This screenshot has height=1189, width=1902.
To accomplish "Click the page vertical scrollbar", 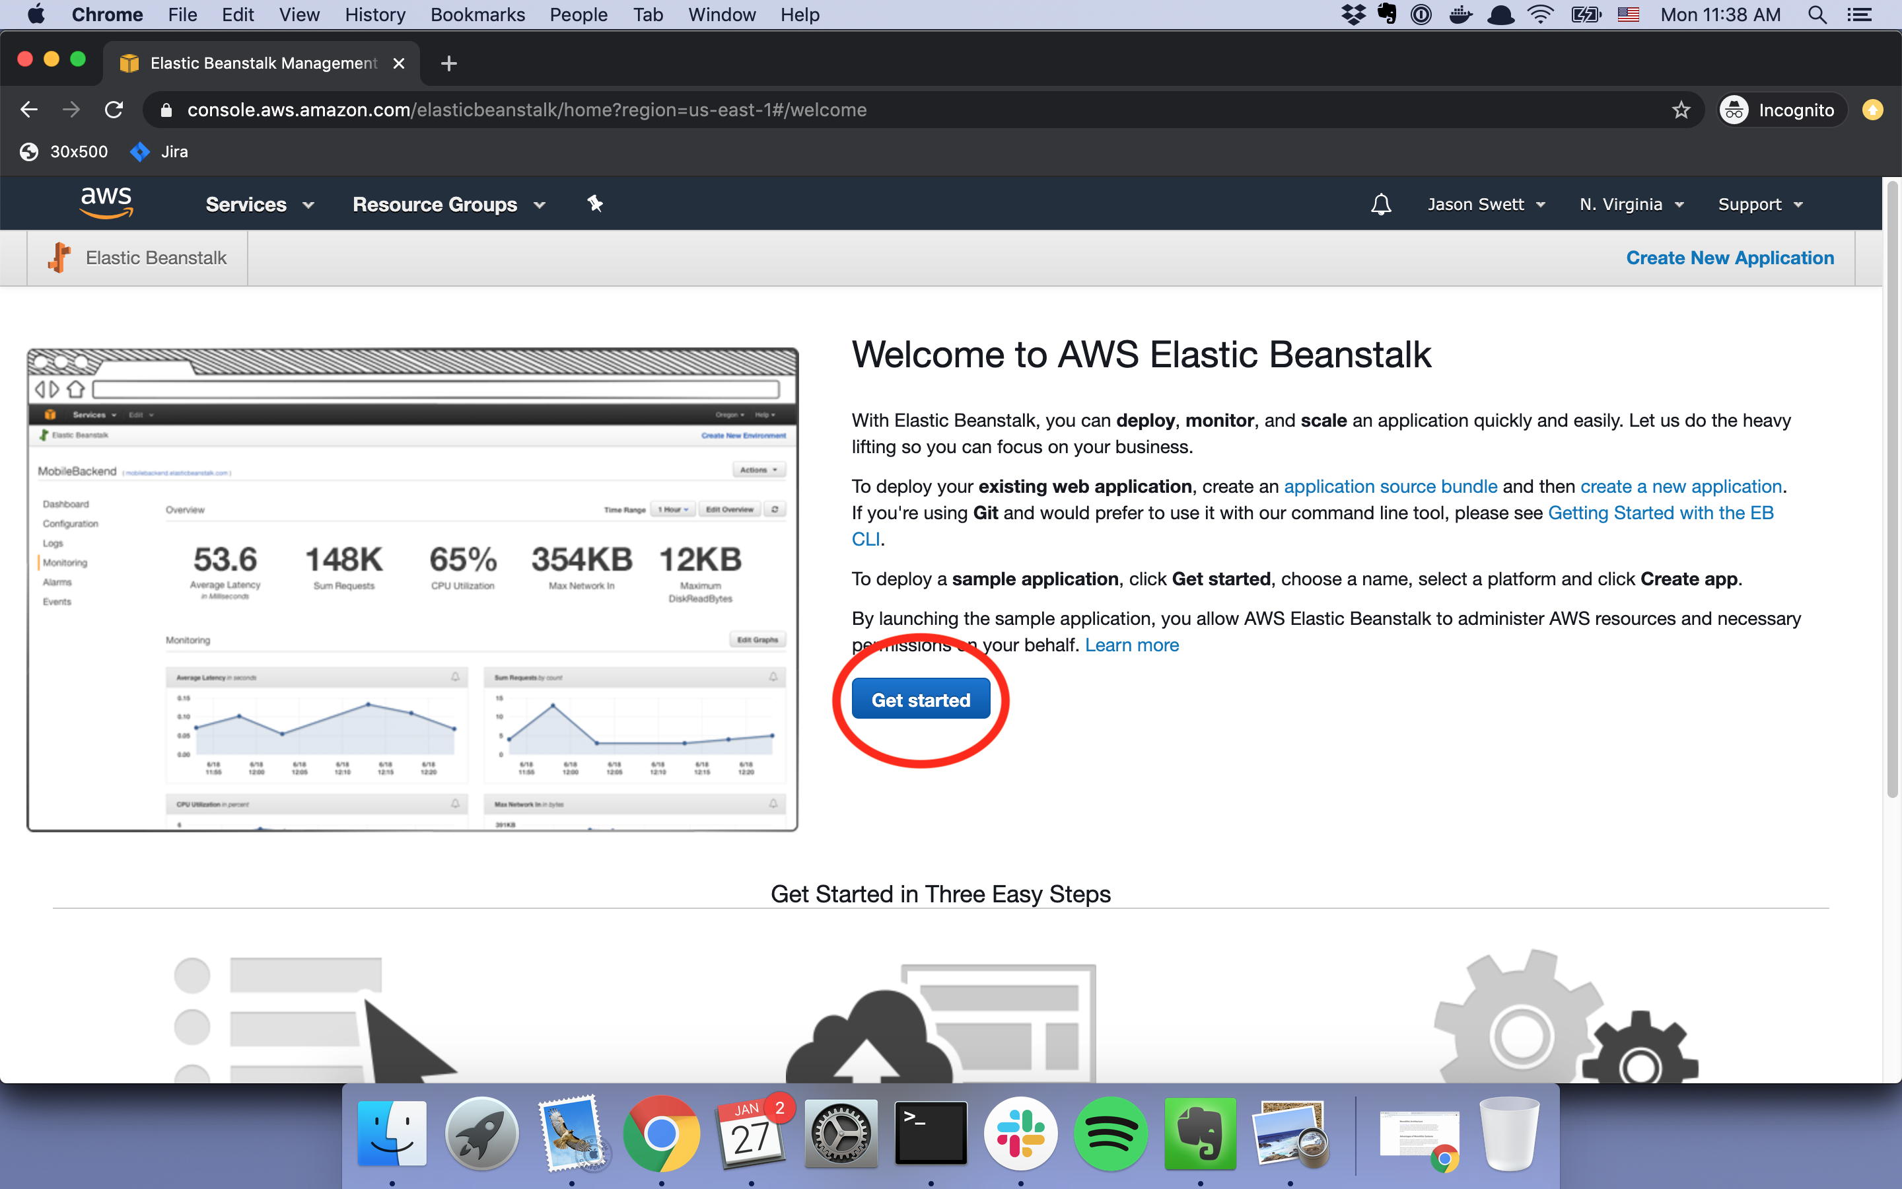I will click(1893, 487).
